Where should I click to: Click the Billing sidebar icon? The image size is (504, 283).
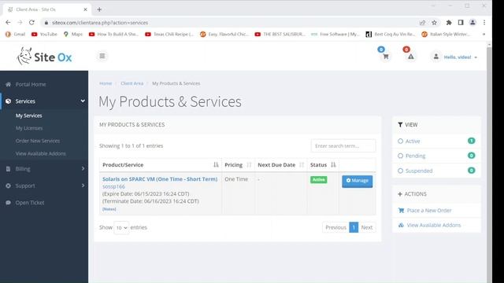tap(9, 169)
